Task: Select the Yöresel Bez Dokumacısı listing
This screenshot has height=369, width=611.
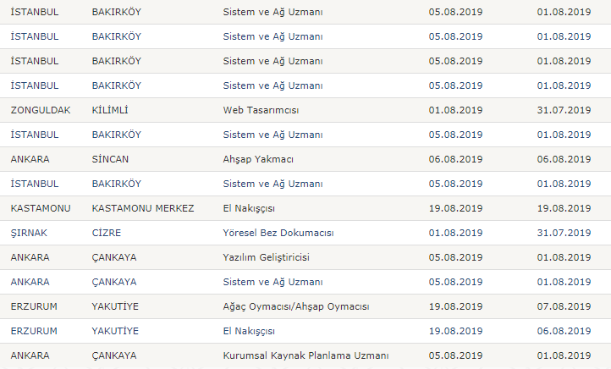Action: [x=278, y=233]
